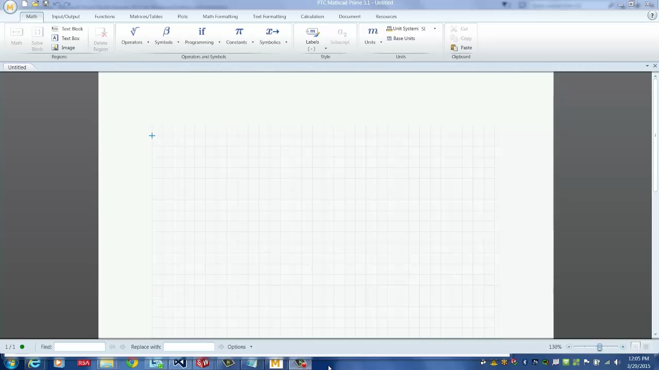Save the worksheet with the disk icon
The height and width of the screenshot is (370, 659).
click(x=46, y=4)
